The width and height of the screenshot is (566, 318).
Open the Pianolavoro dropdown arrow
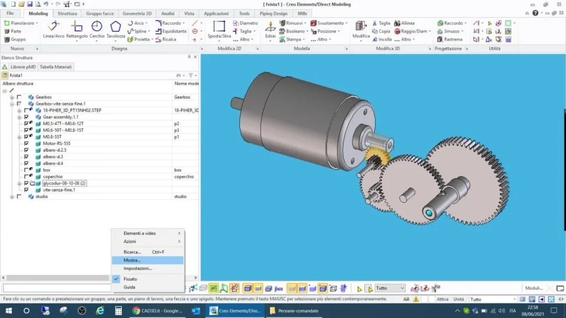(x=37, y=23)
